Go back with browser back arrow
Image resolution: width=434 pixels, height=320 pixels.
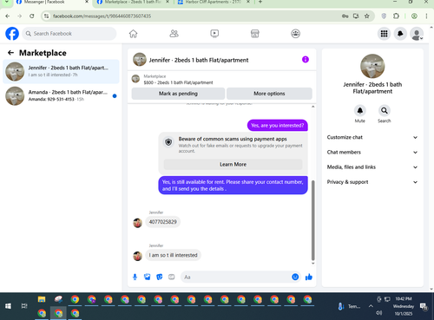coord(8,16)
